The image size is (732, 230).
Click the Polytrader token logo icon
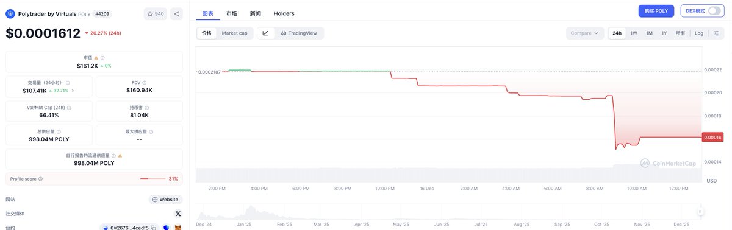coord(10,13)
